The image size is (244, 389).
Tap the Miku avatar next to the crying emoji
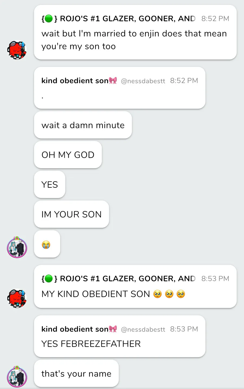coord(17,247)
